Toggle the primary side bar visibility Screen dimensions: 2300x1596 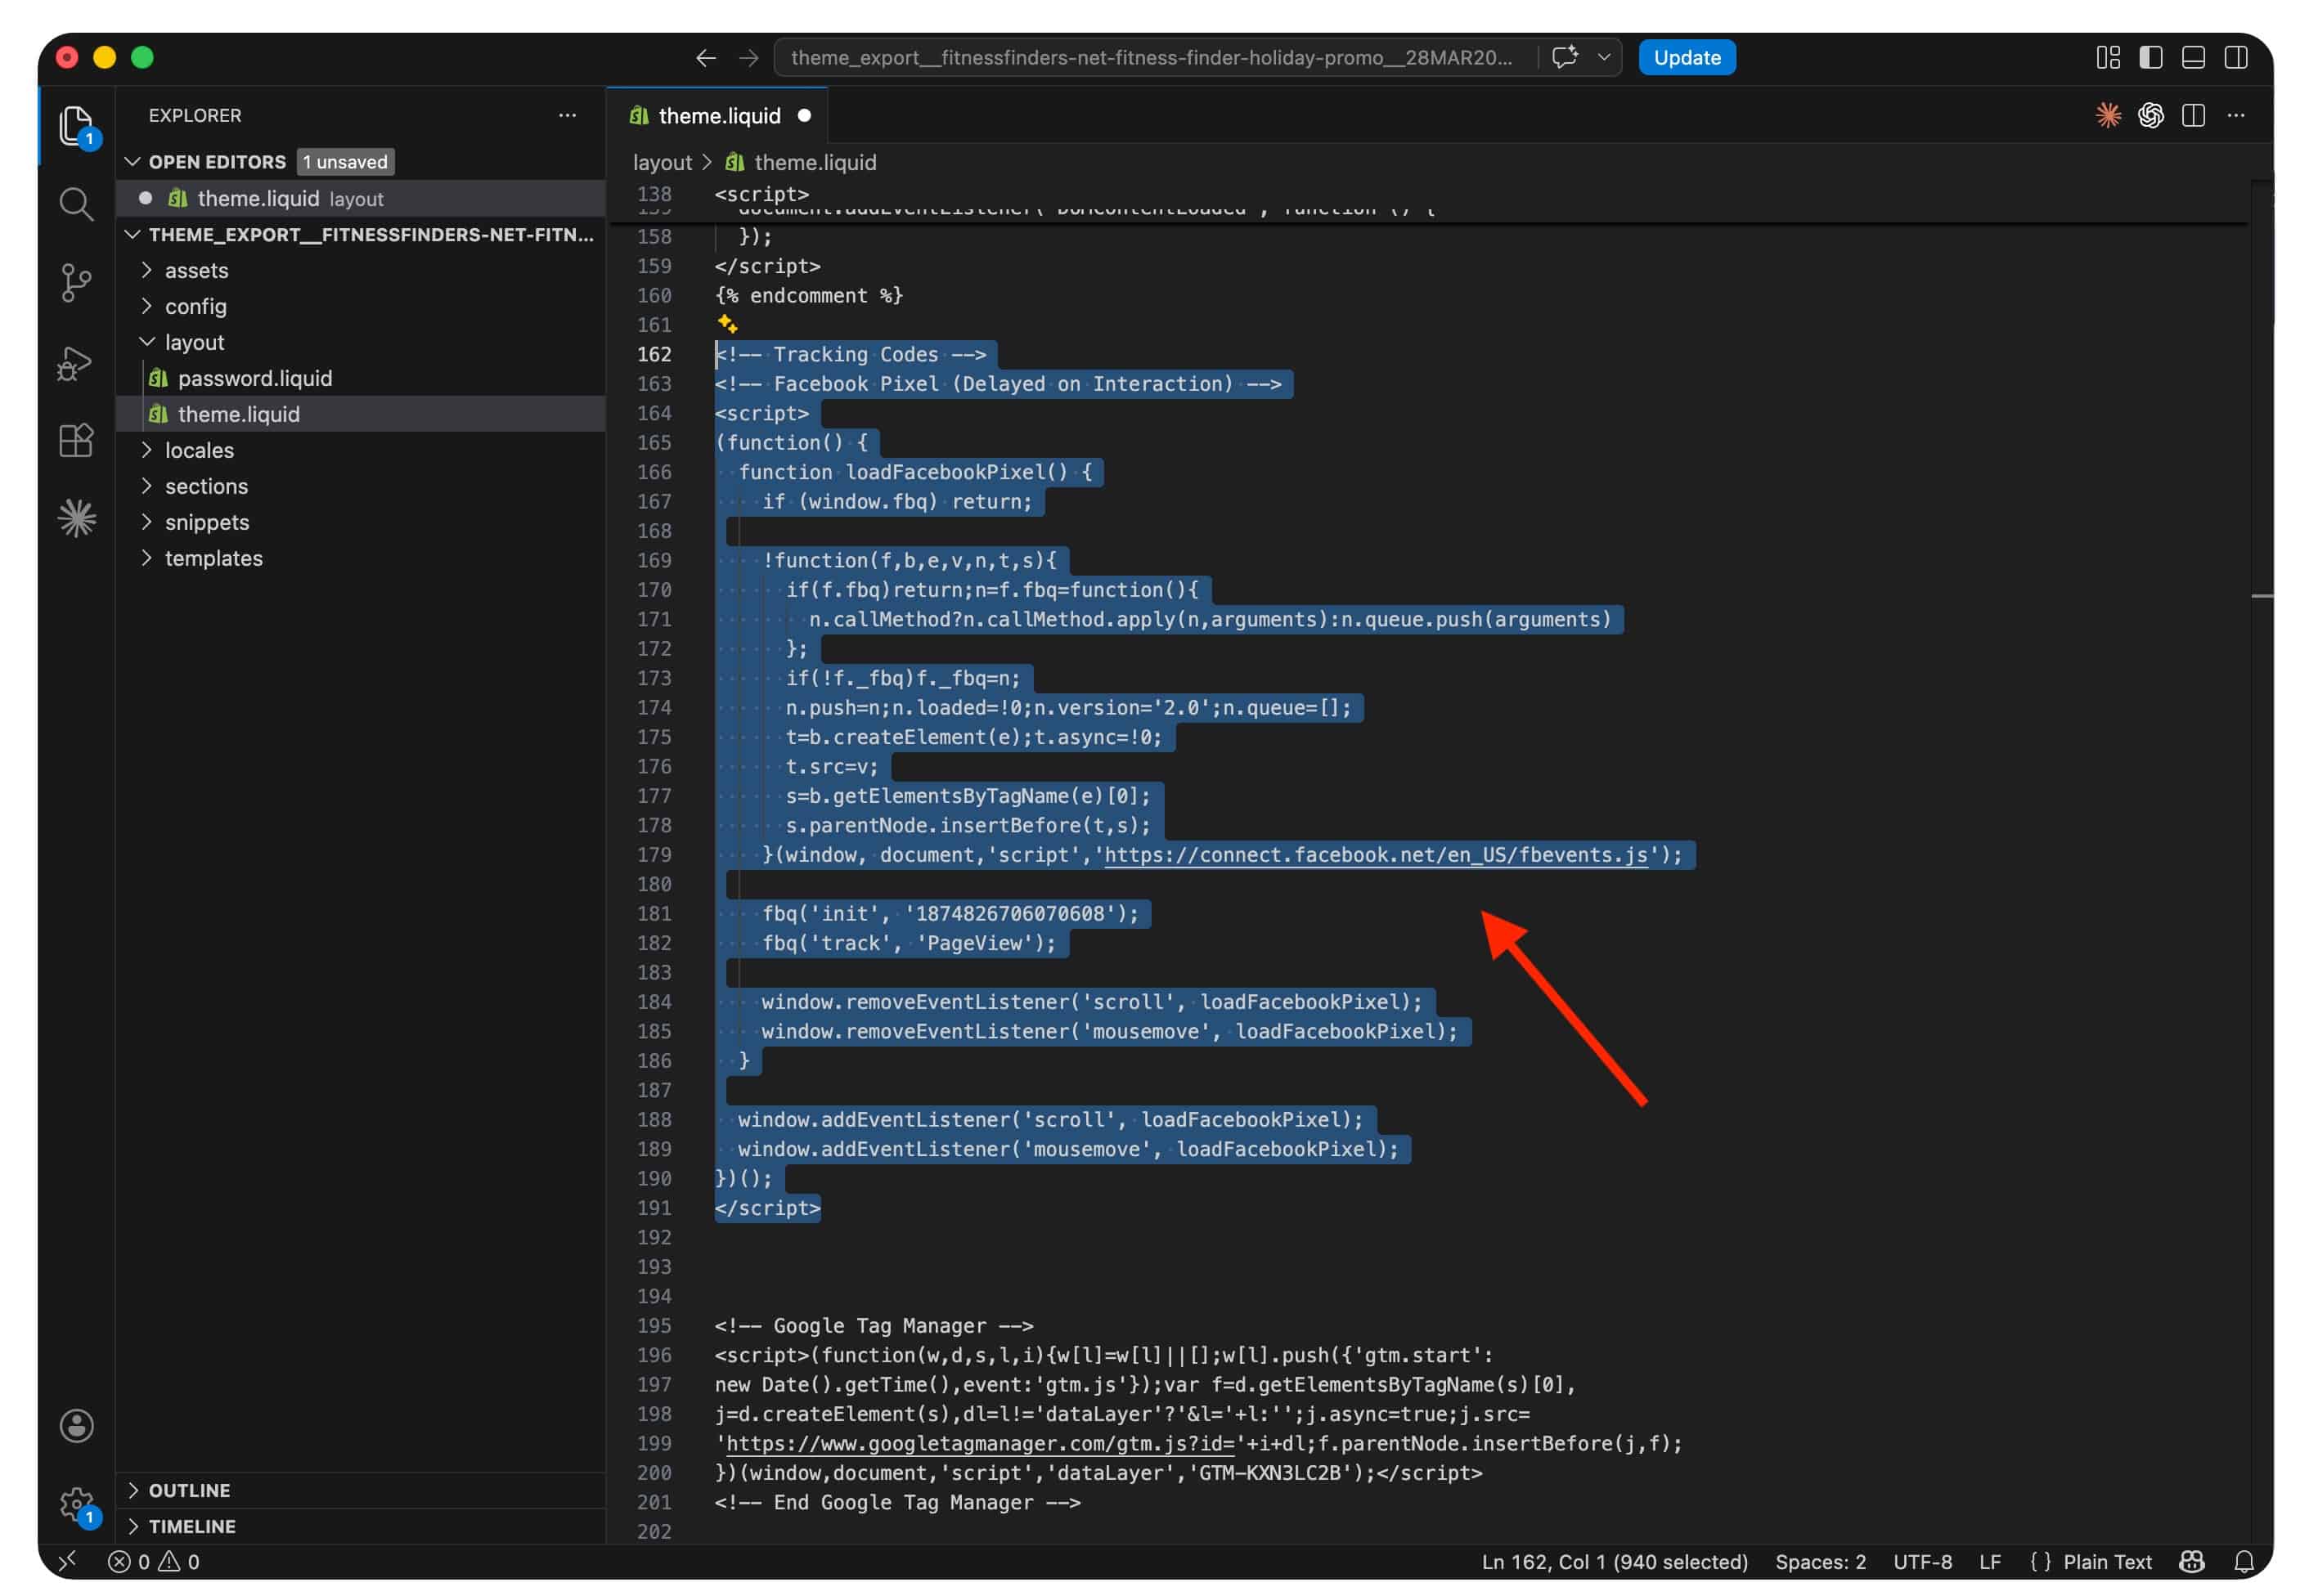(2150, 58)
